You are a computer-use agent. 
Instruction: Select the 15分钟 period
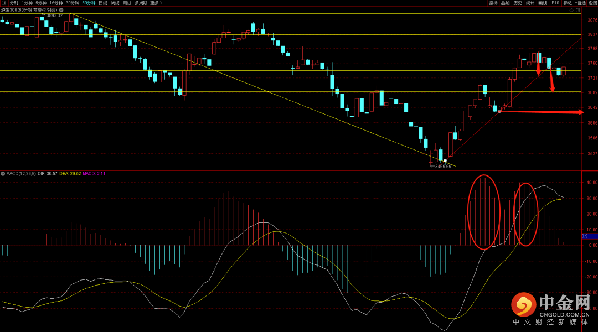(56, 3)
